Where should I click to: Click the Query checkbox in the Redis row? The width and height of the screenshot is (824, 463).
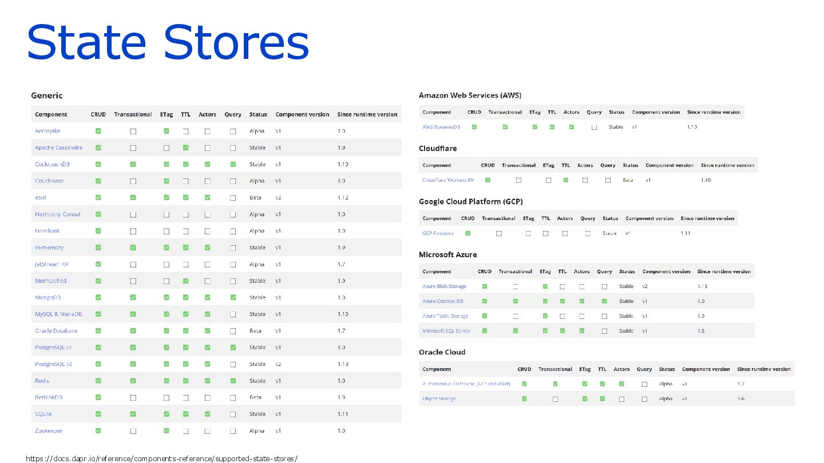point(233,381)
